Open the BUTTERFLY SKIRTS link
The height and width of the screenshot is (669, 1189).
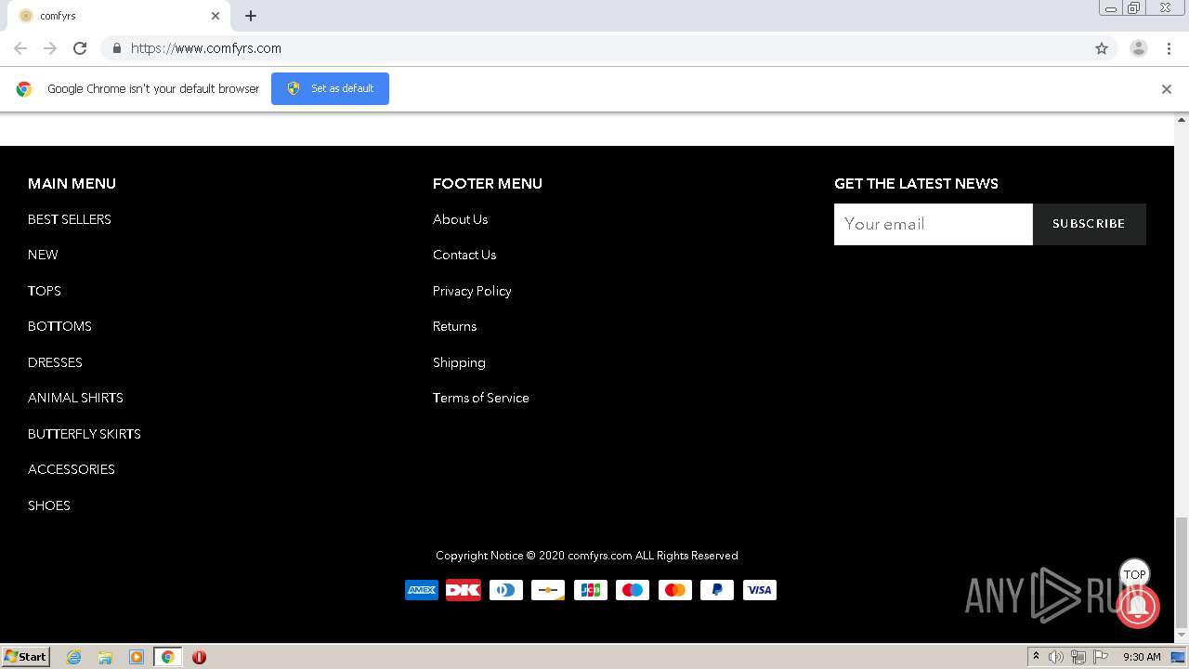click(85, 434)
